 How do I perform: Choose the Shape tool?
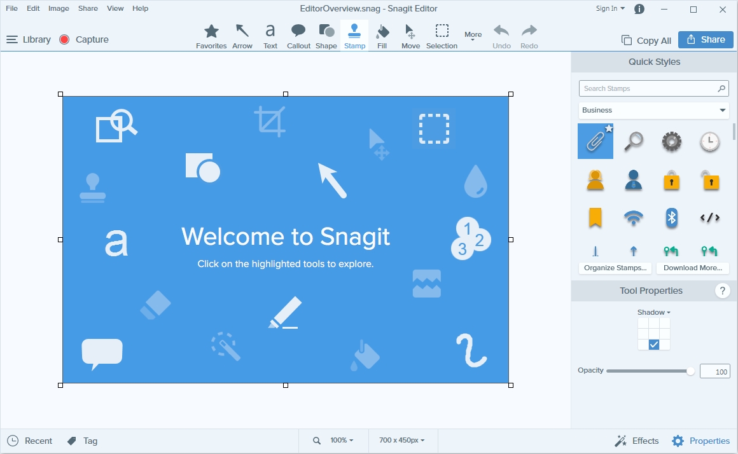[326, 36]
